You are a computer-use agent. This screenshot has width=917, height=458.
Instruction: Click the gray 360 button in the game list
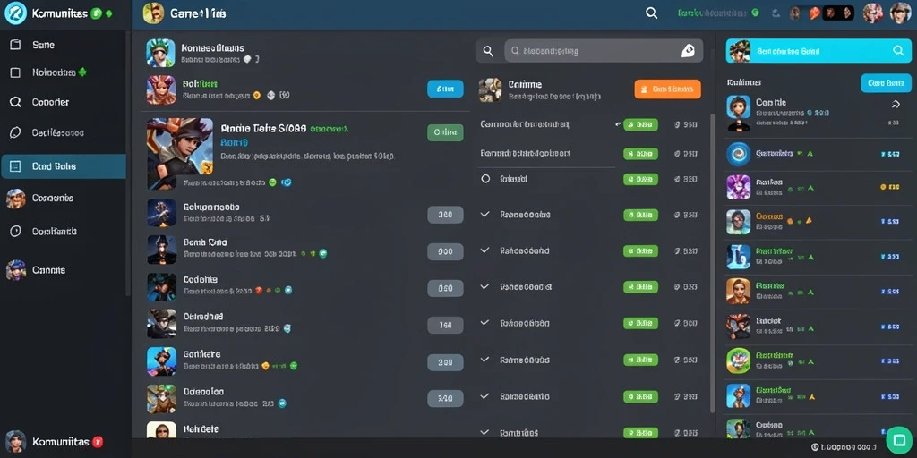445,215
